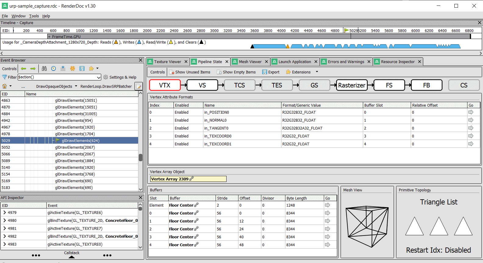Toggle Show Unused Items
This screenshot has width=483, height=263.
click(190, 72)
